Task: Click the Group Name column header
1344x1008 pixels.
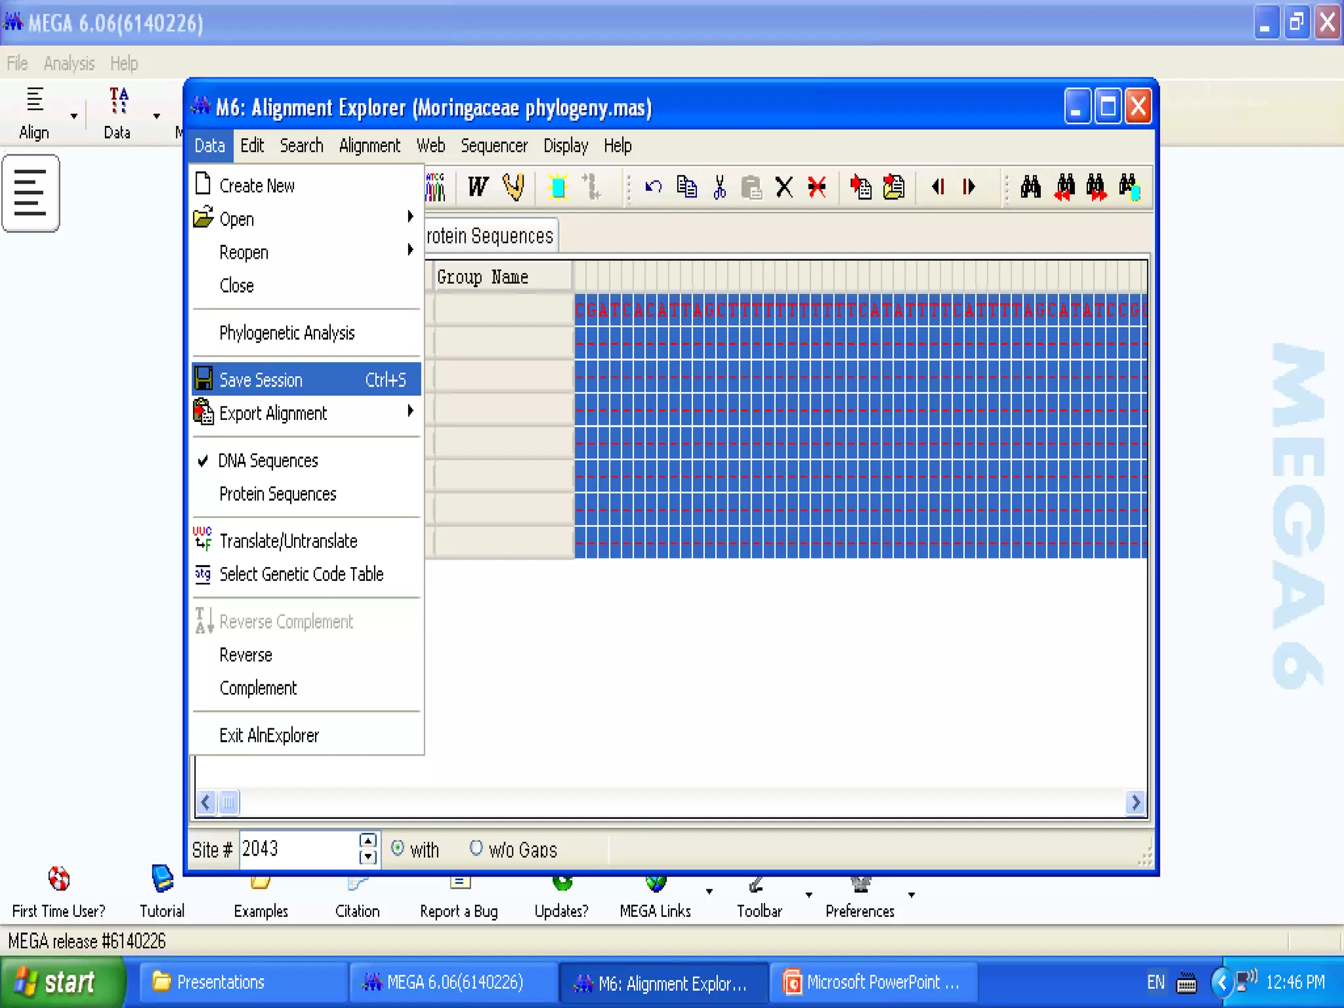Action: click(502, 277)
